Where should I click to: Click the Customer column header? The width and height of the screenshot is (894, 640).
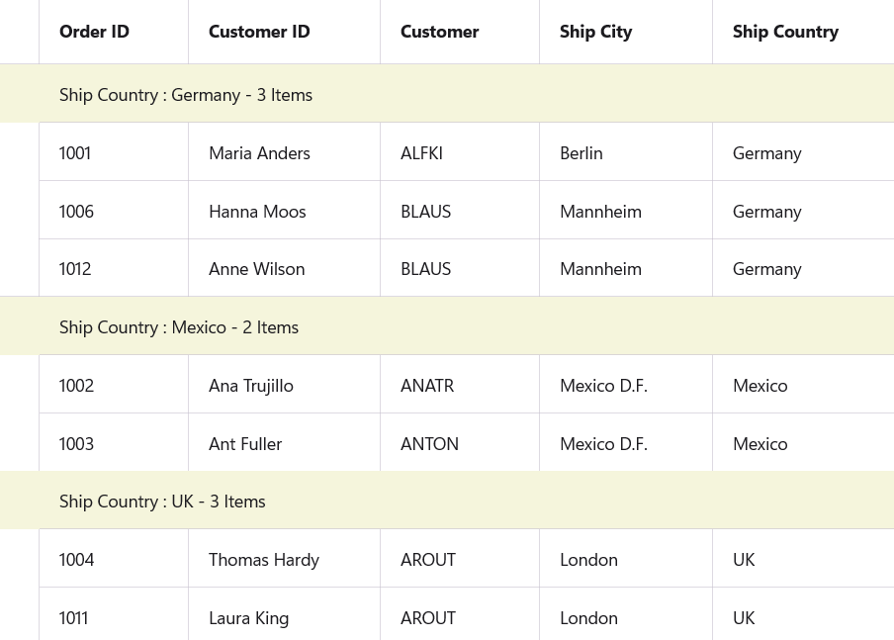tap(439, 32)
